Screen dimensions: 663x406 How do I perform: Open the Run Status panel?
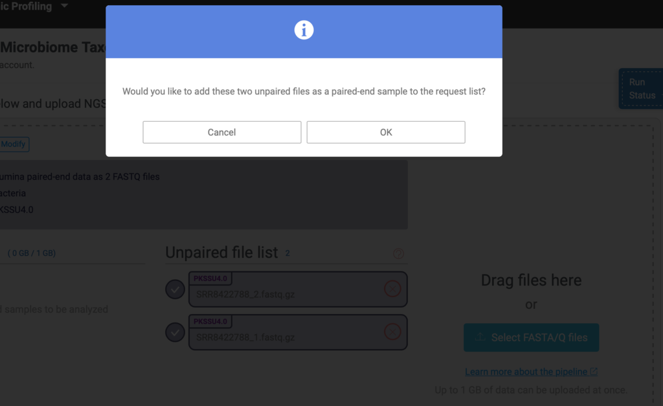(642, 89)
